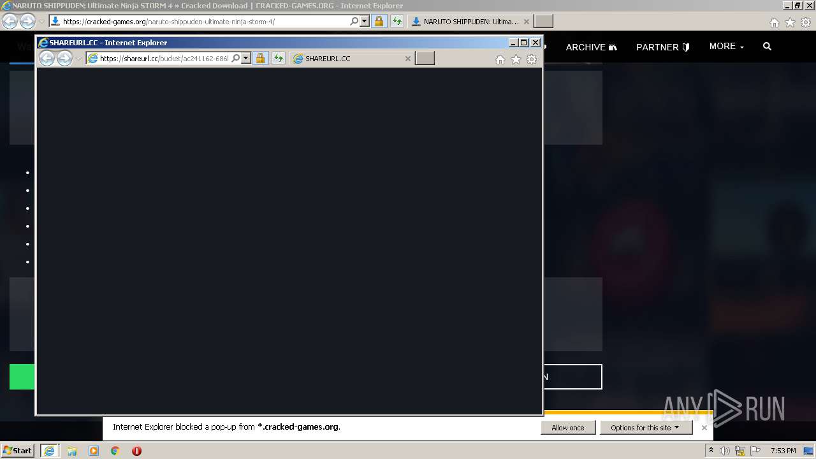816x459 pixels.
Task: Click Back arrow in SHAREURL.CC window
Action: pos(47,59)
